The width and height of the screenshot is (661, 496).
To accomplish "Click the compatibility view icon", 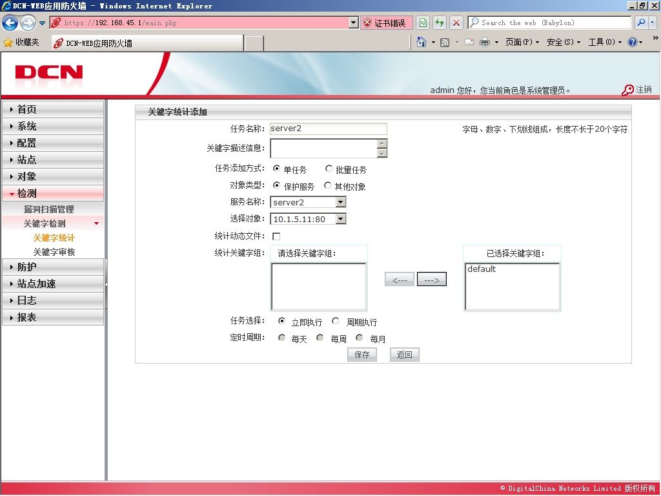I will point(423,23).
